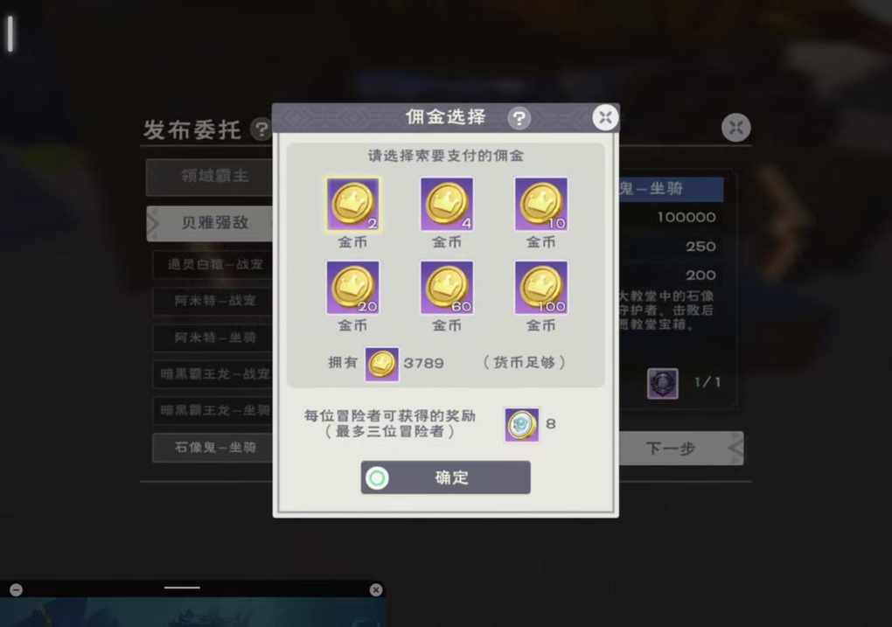Click 下一步 next step button

tap(681, 449)
